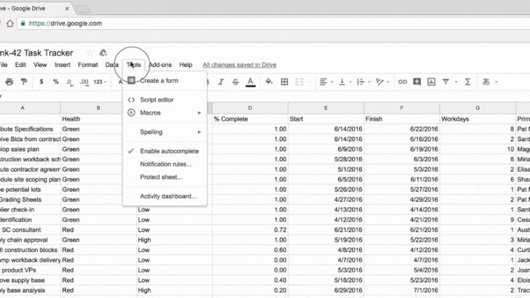This screenshot has height=298, width=530.
Task: Rename the Task Tracker document title
Action: click(x=36, y=53)
